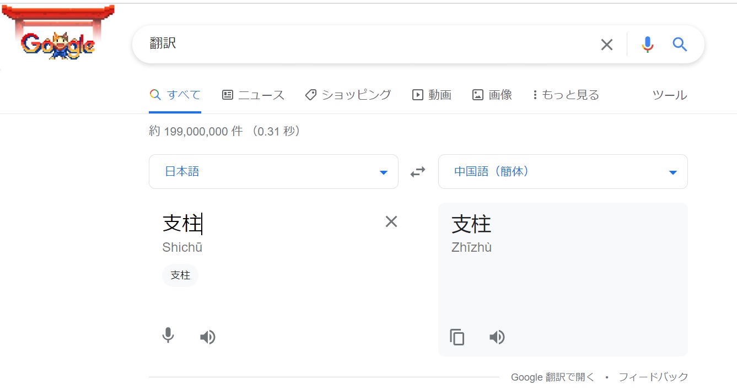
Task: Listen to the Japanese source text
Action: 208,337
